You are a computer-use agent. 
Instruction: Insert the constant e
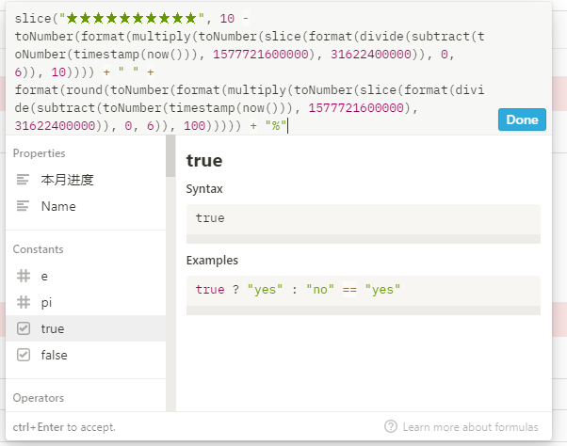point(86,276)
